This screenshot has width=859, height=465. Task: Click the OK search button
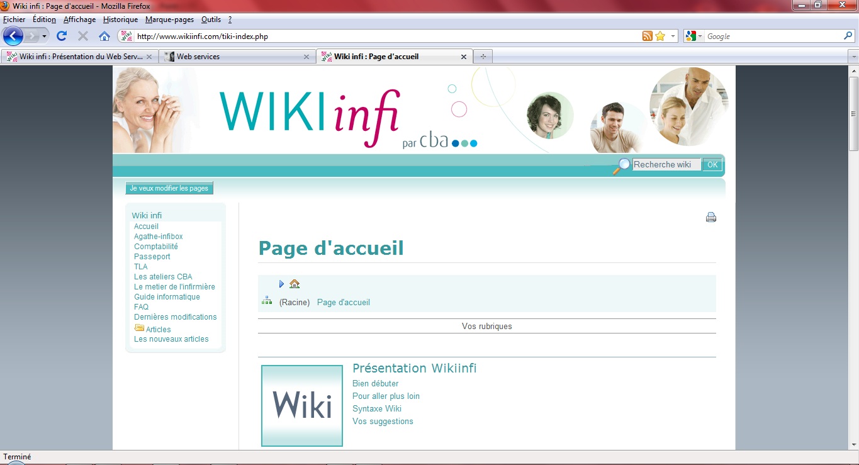click(x=712, y=165)
